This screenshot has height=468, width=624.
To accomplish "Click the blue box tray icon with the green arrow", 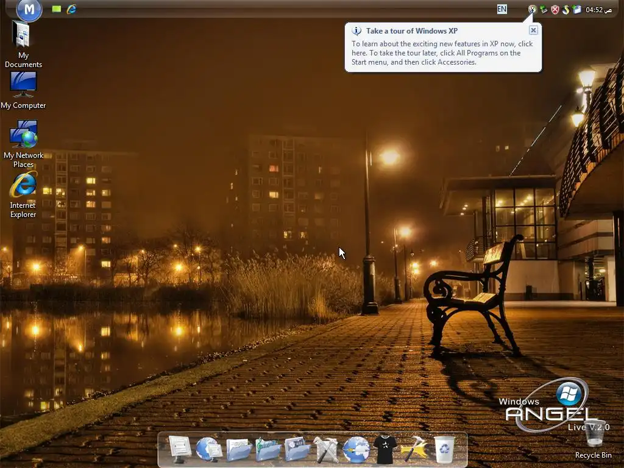I will (577, 10).
